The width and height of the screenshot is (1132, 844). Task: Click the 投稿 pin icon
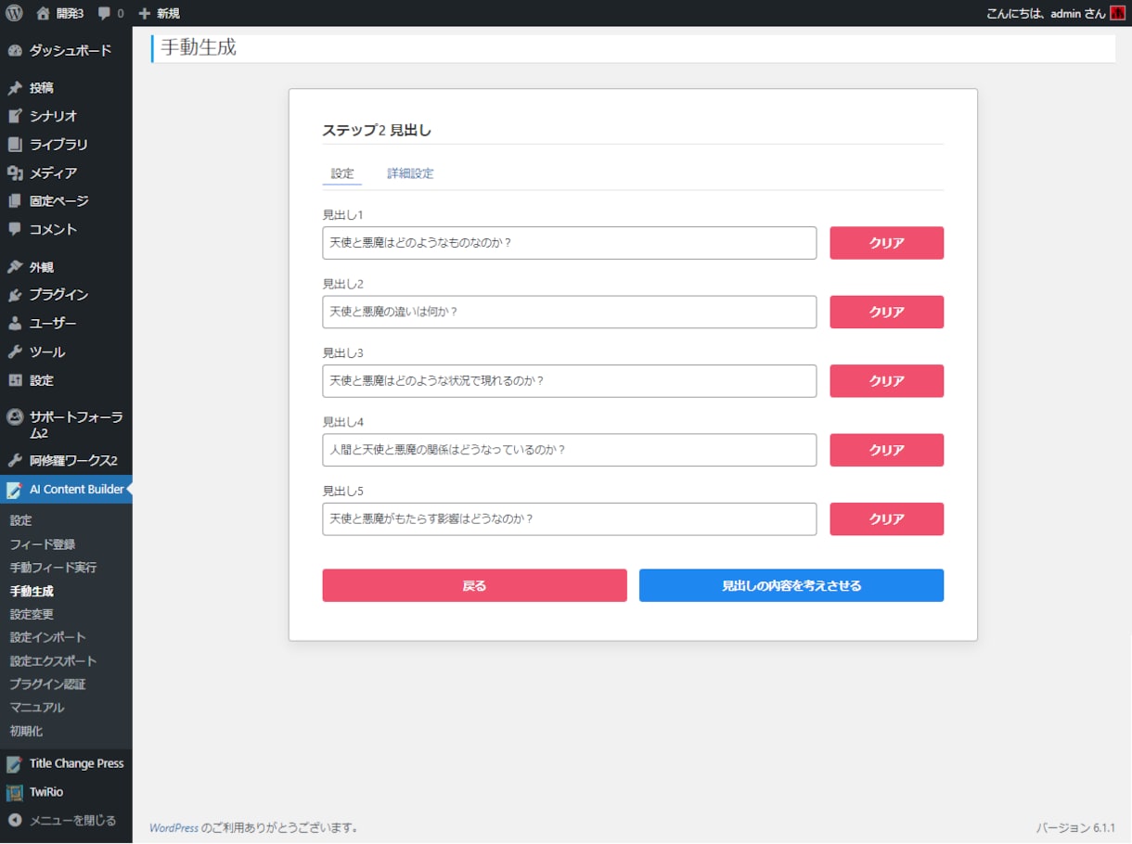click(x=15, y=88)
